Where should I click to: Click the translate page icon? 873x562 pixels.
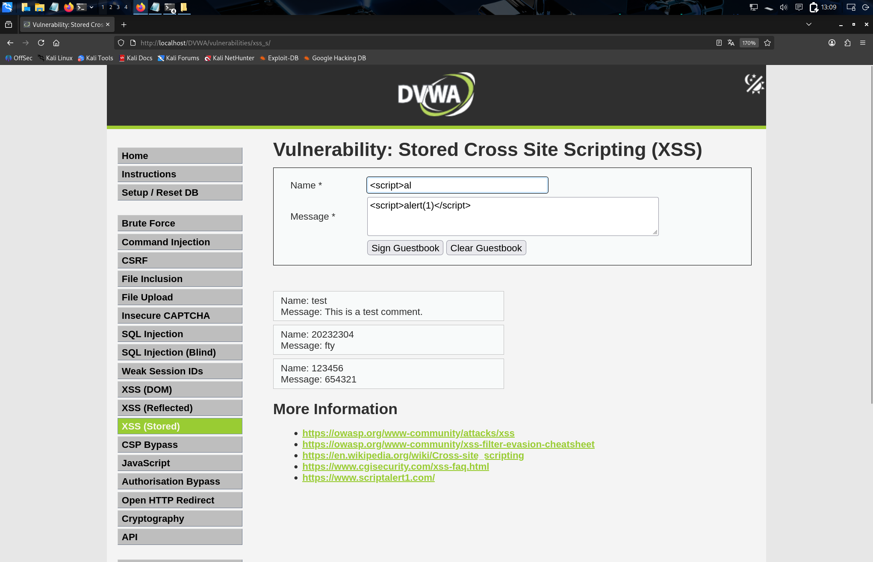[x=731, y=43]
